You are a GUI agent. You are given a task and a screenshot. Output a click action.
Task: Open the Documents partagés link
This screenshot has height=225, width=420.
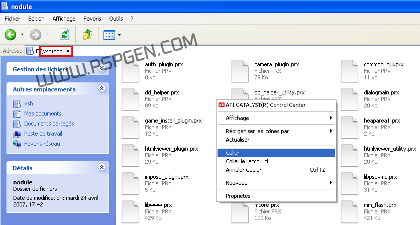pyautogui.click(x=49, y=124)
